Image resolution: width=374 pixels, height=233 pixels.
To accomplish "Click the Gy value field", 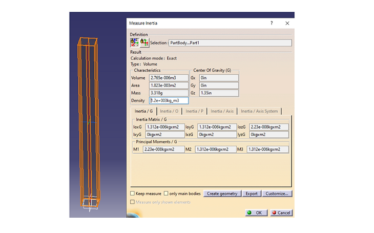I will click(219, 86).
